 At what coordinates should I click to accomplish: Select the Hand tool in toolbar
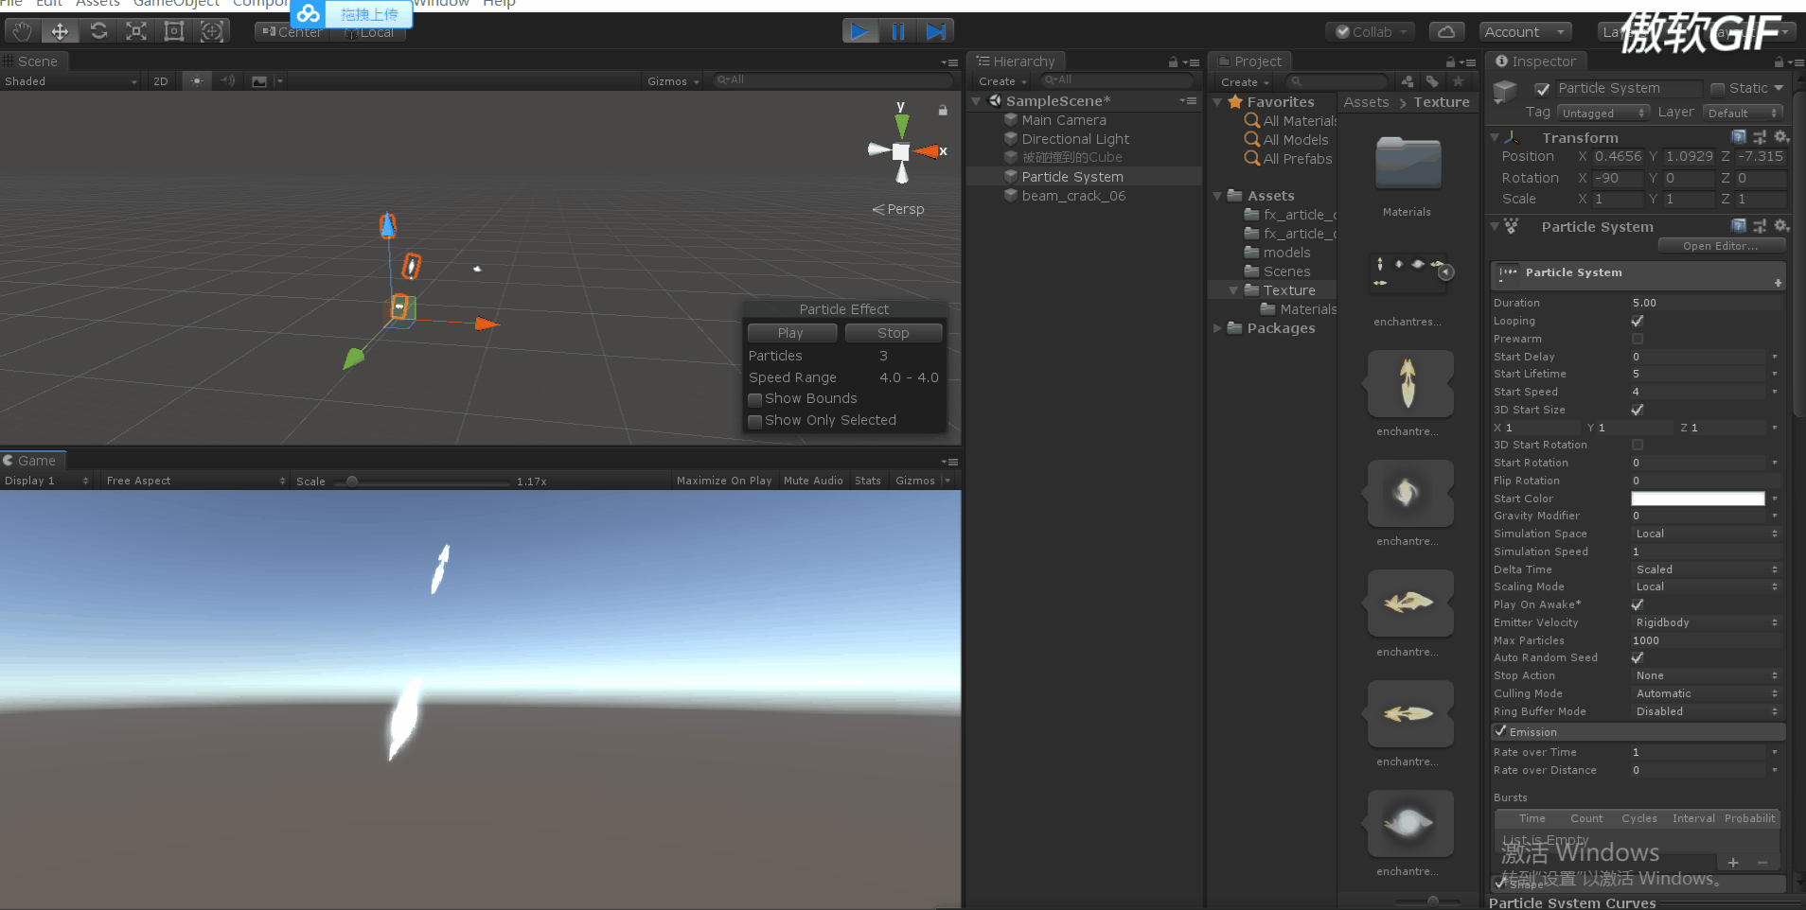22,31
